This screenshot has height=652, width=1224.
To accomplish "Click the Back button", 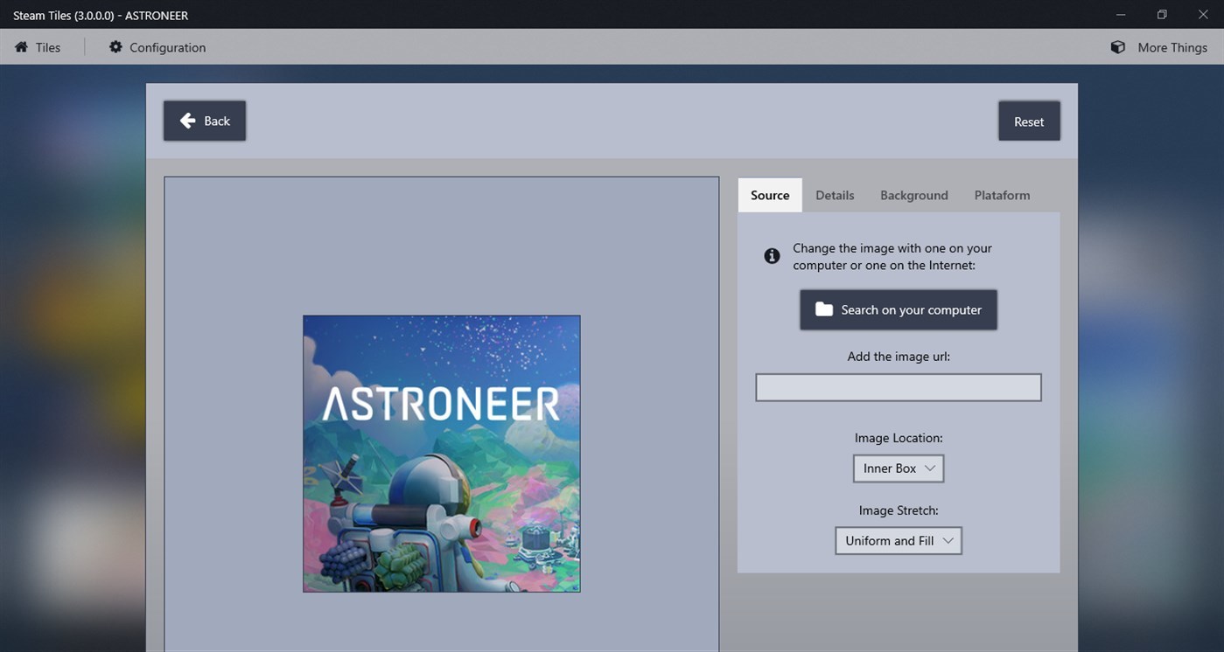I will (x=204, y=121).
